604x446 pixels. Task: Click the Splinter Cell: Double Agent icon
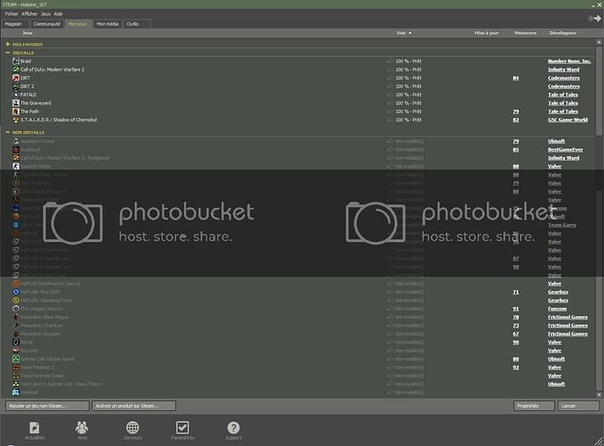tap(16, 359)
